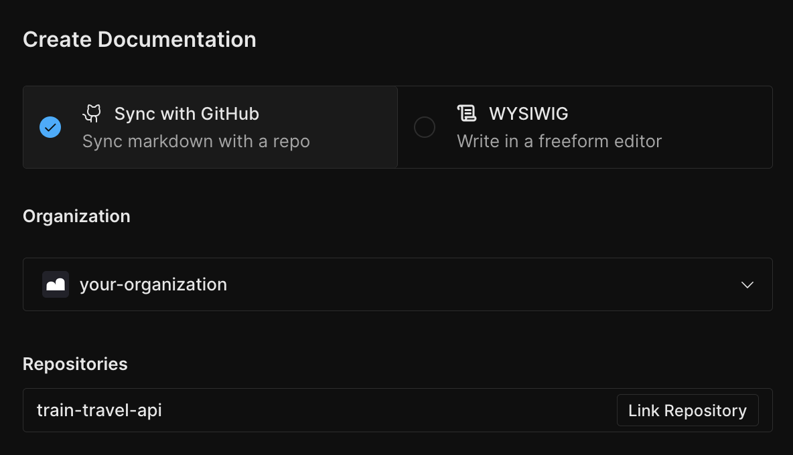The height and width of the screenshot is (455, 793).
Task: Select the empty WYSIWYG radio button
Action: (425, 127)
